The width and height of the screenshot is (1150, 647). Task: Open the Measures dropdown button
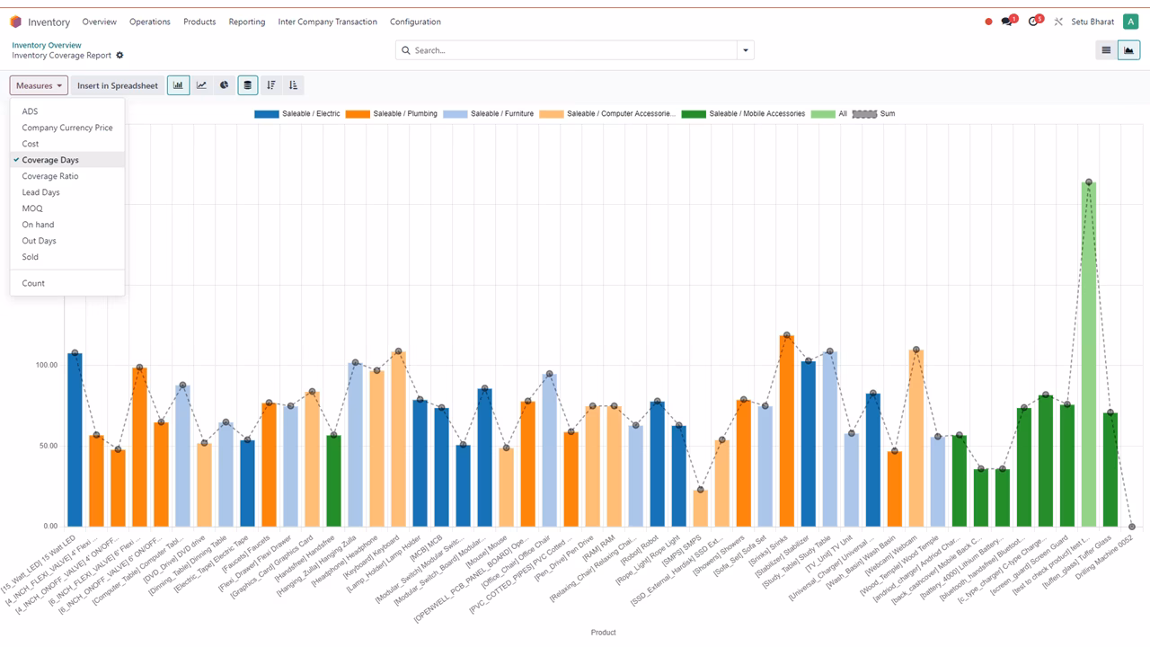pos(40,85)
